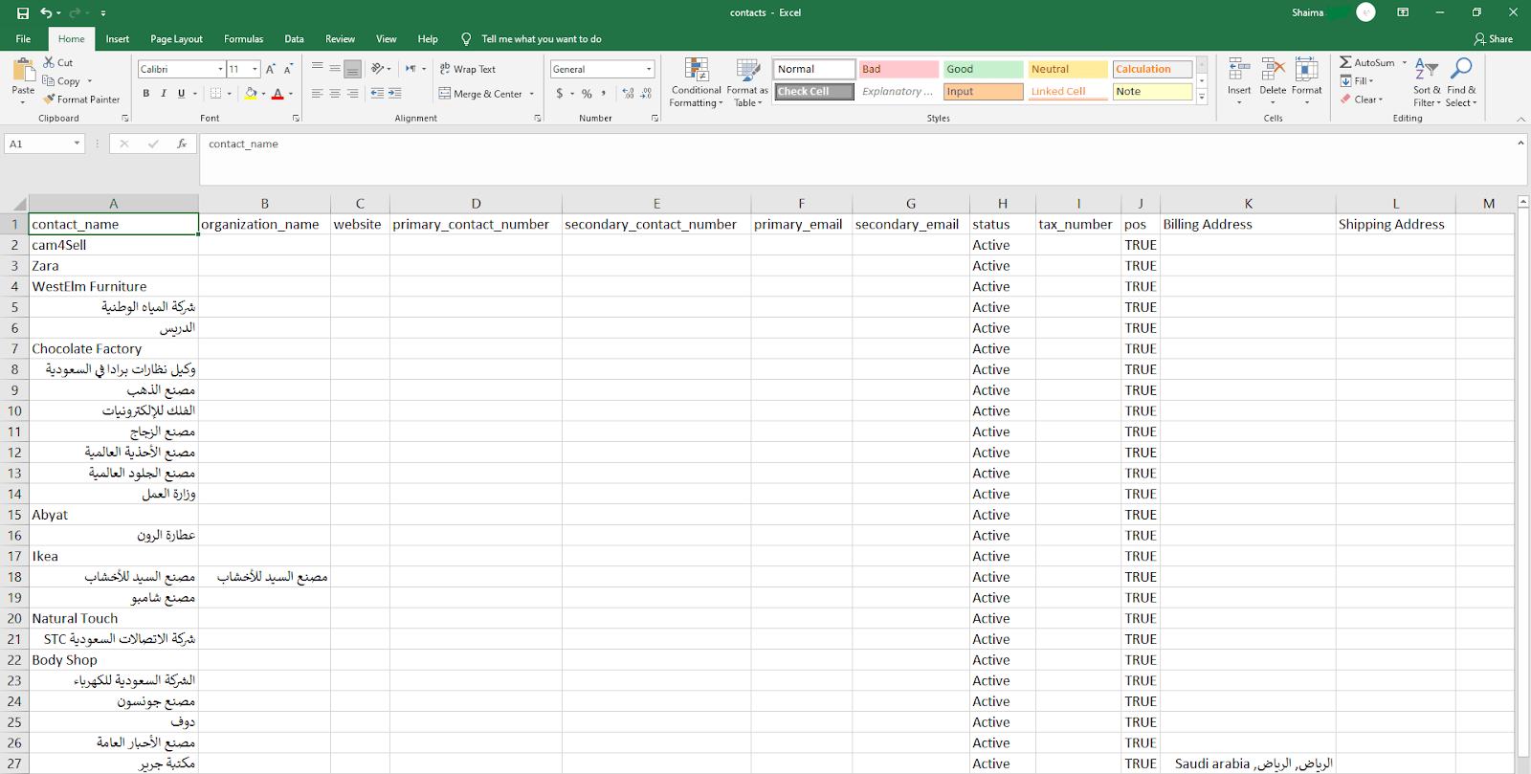
Task: Apply the Good cell style swatch
Action: point(983,69)
